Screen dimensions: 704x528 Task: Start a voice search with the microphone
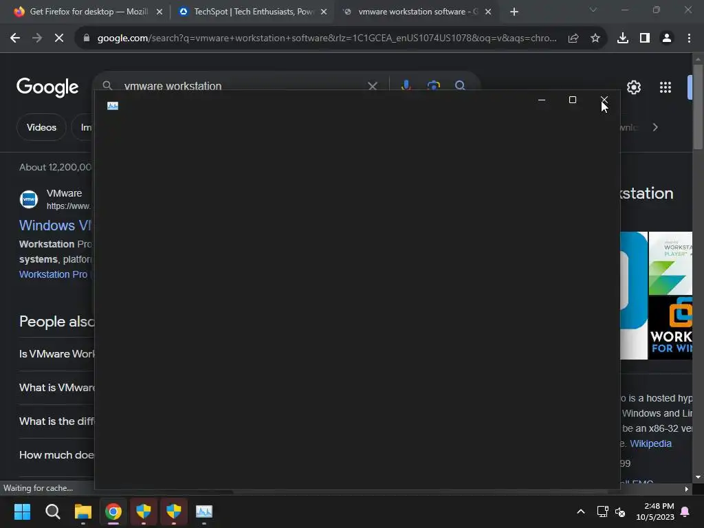406,85
